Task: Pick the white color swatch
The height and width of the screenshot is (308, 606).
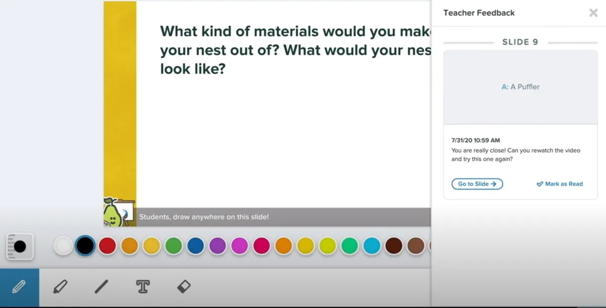Action: click(x=63, y=246)
